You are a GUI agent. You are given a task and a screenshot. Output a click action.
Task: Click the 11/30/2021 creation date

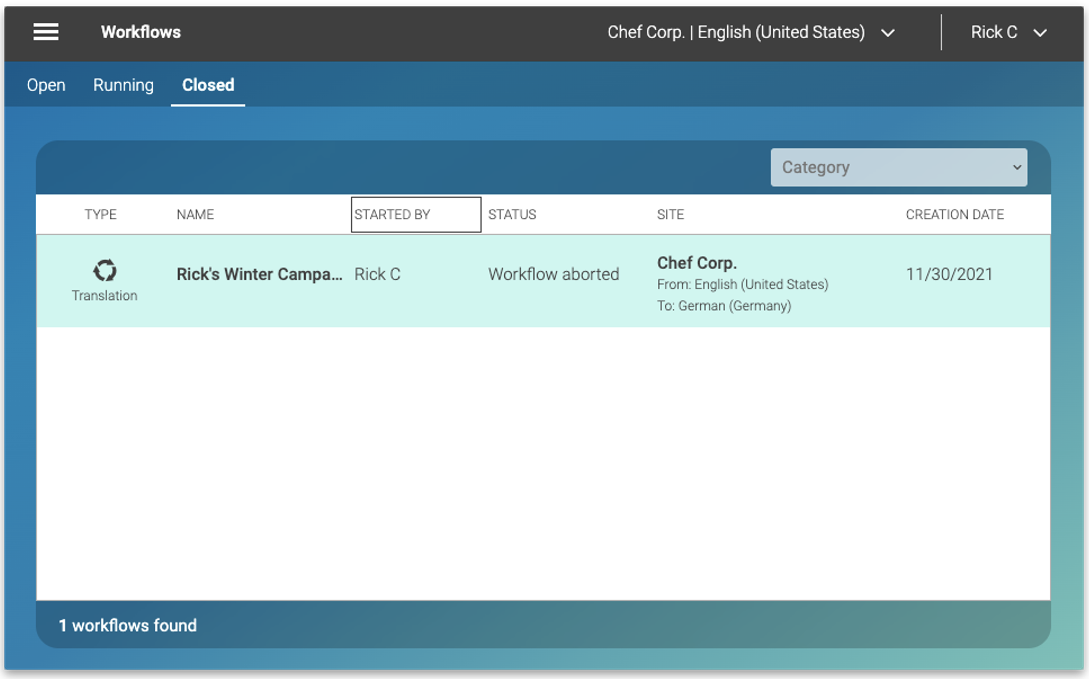tap(949, 274)
